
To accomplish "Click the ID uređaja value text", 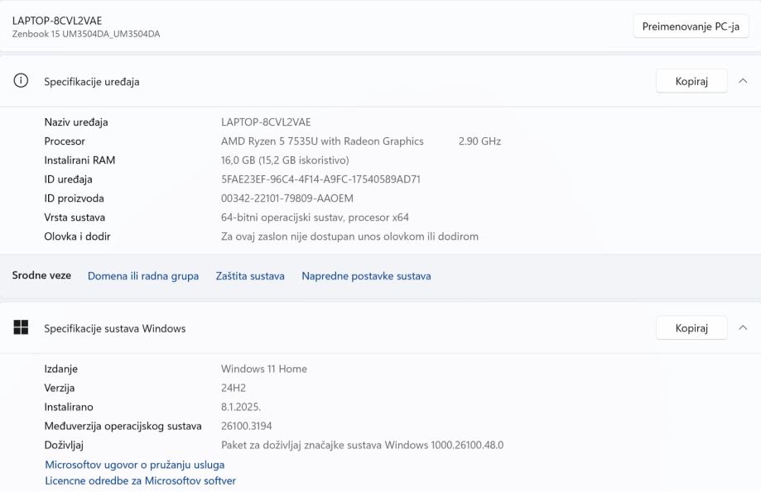I will tap(320, 179).
